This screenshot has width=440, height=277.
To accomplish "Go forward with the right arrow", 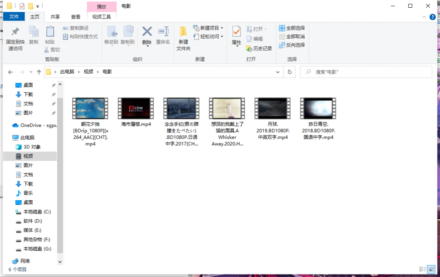I will 22,72.
